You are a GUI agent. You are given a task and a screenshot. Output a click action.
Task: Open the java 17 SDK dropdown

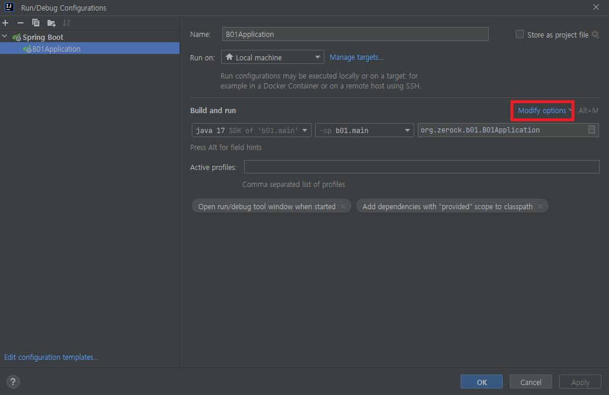[x=251, y=130]
